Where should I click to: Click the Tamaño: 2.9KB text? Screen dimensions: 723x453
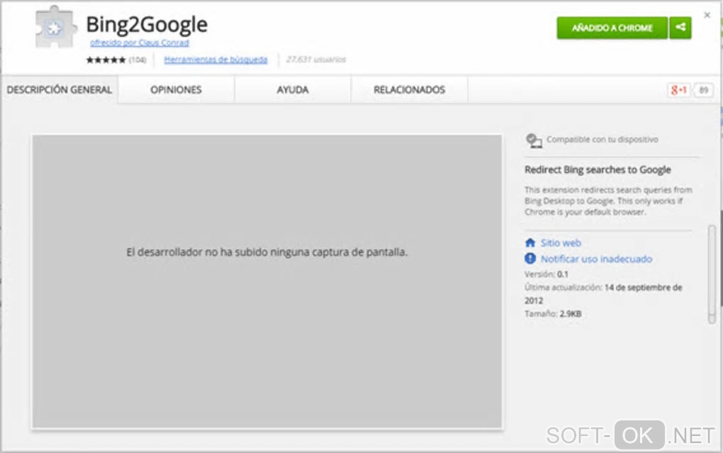(x=553, y=313)
